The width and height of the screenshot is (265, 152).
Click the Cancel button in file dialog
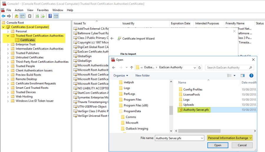pyautogui.click(x=242, y=145)
